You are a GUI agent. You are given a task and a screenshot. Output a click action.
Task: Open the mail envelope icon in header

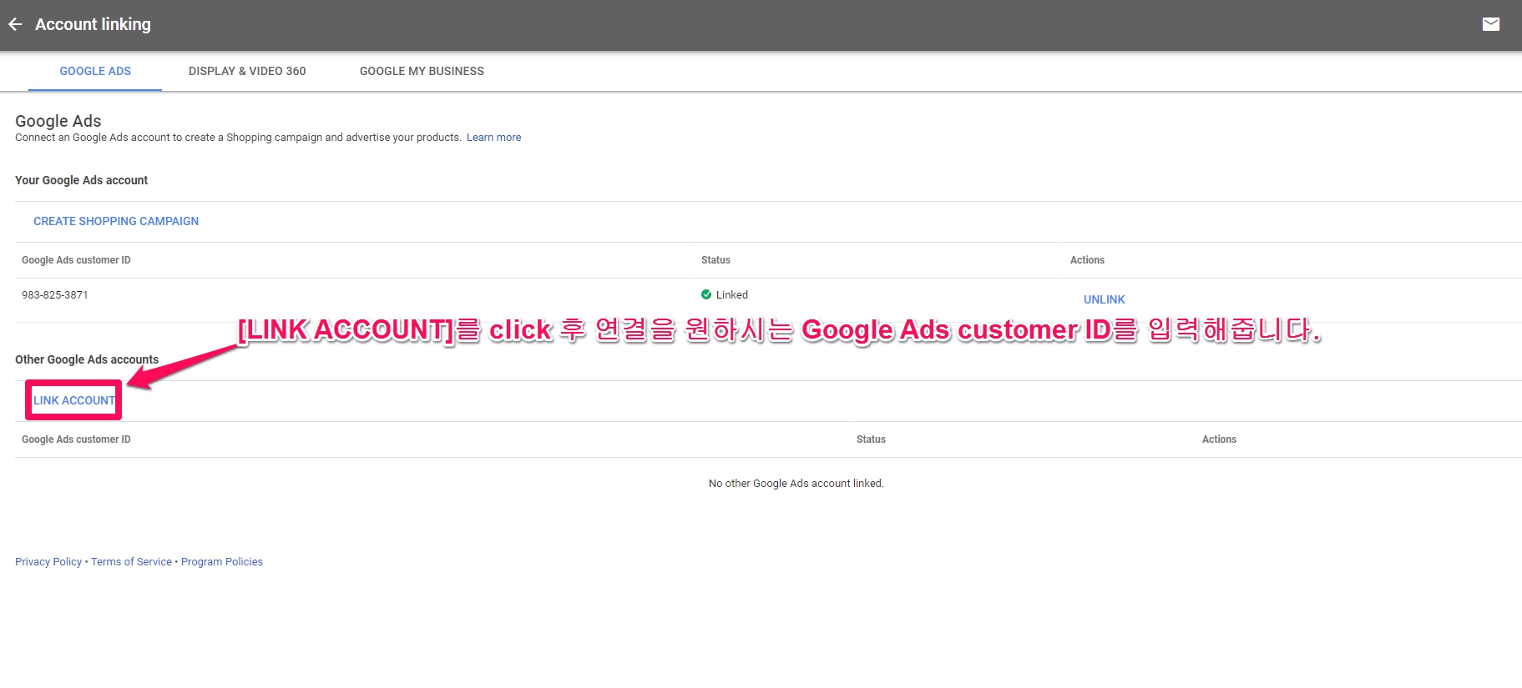click(1490, 24)
